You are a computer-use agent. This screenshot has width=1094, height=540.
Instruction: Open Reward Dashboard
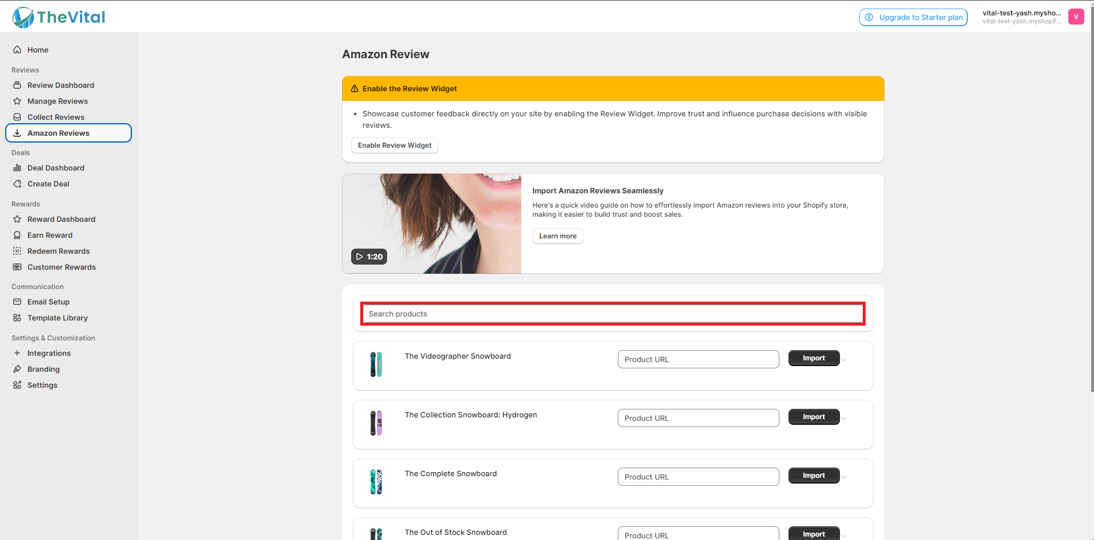[x=69, y=219]
